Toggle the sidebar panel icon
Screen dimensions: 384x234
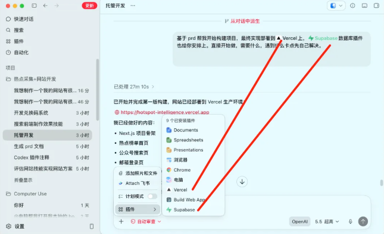(x=34, y=5)
